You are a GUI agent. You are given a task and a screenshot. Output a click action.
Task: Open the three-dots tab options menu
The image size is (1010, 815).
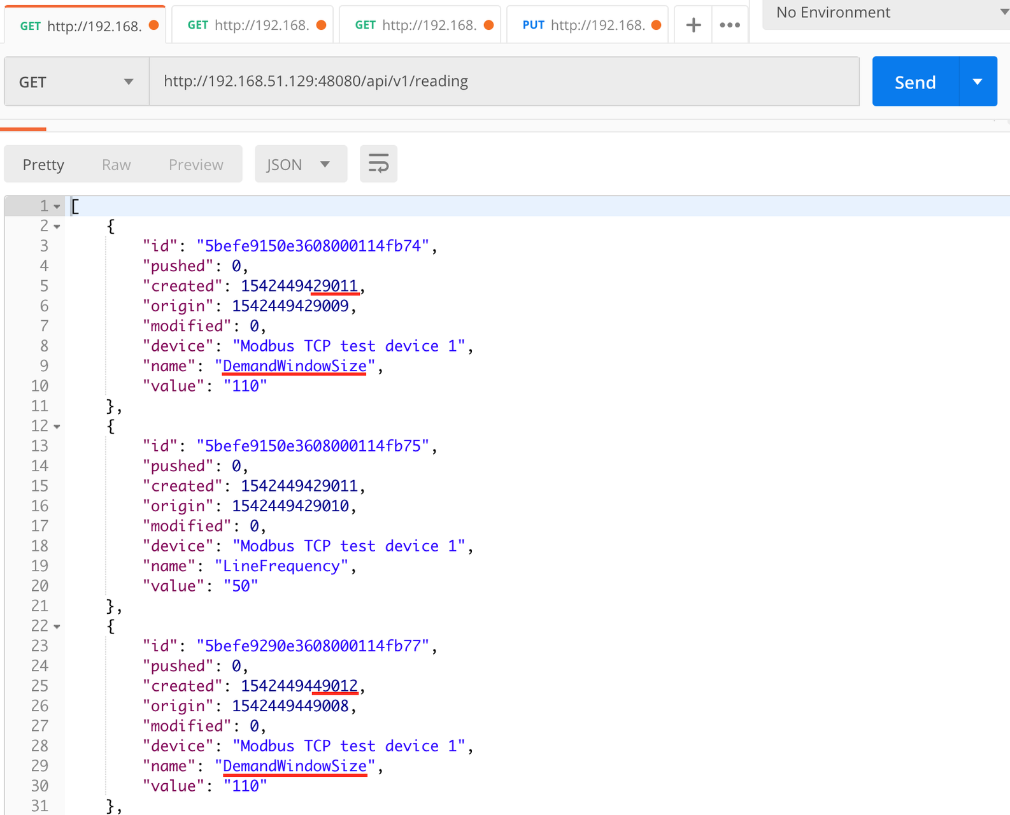point(730,25)
